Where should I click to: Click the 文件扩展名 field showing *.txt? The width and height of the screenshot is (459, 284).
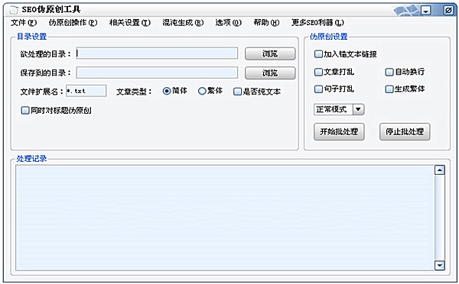[86, 91]
